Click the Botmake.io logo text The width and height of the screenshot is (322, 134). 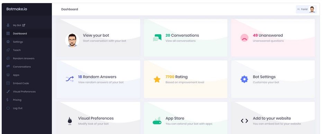[x=17, y=9]
